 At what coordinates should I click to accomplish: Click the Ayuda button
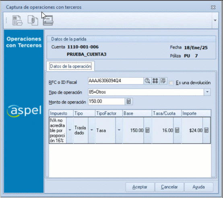[x=199, y=187]
